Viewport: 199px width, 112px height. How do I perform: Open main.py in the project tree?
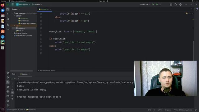click(20, 31)
